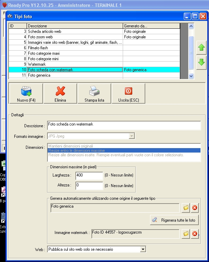Image resolution: width=209 pixels, height=262 pixels.
Task: Open the Formato immagine dropdown
Action: (132, 136)
